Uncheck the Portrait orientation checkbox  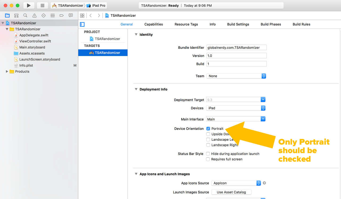(208, 129)
